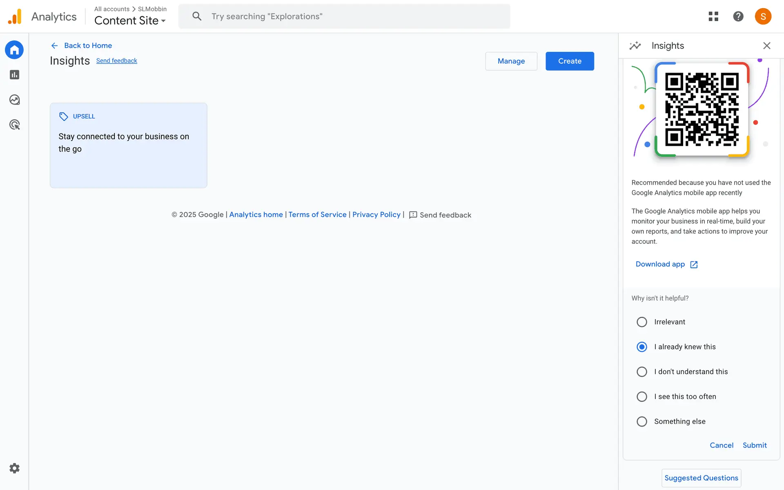Open the account avatar S

763,16
